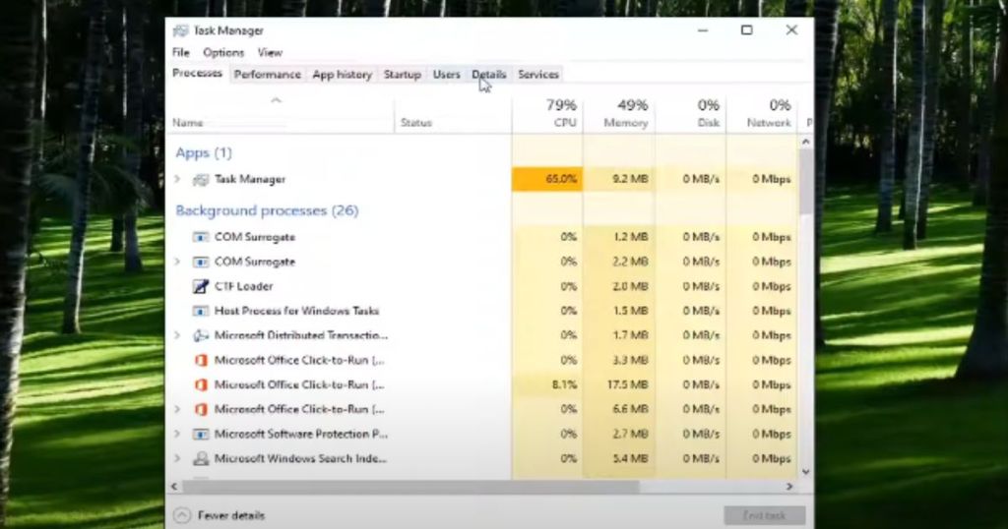Click the Fewer details link
Viewport: 1008px width, 529px height.
[230, 515]
